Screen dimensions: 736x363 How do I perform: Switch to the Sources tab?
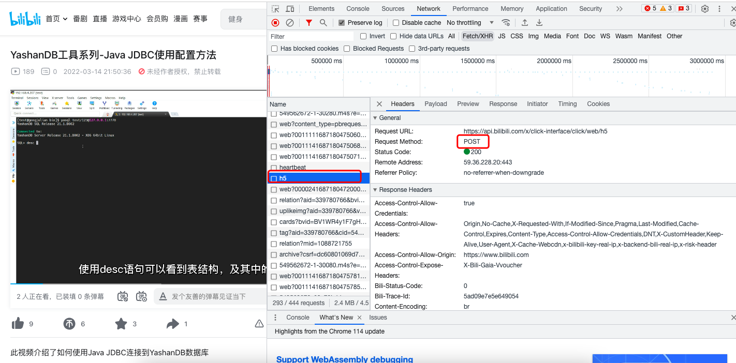(x=393, y=9)
